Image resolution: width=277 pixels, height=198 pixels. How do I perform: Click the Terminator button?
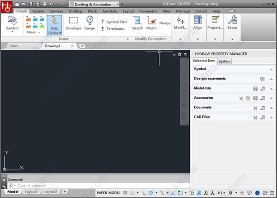pyautogui.click(x=113, y=28)
